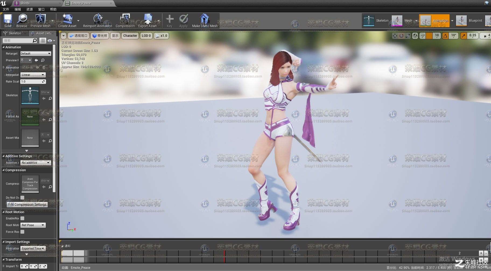The image size is (491, 271).
Task: Click the Rate Scale value field
Action: tap(33, 81)
